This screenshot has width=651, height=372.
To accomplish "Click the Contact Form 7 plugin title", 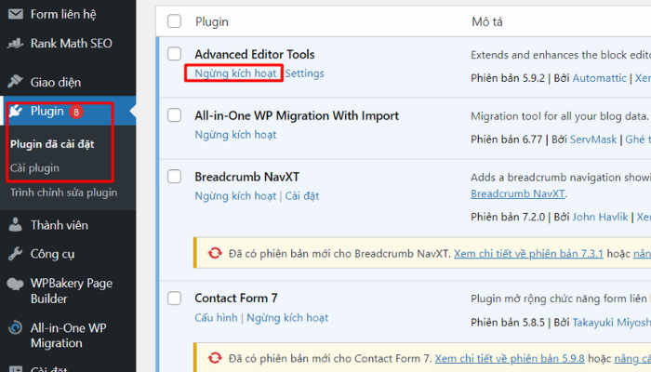I will (x=236, y=299).
